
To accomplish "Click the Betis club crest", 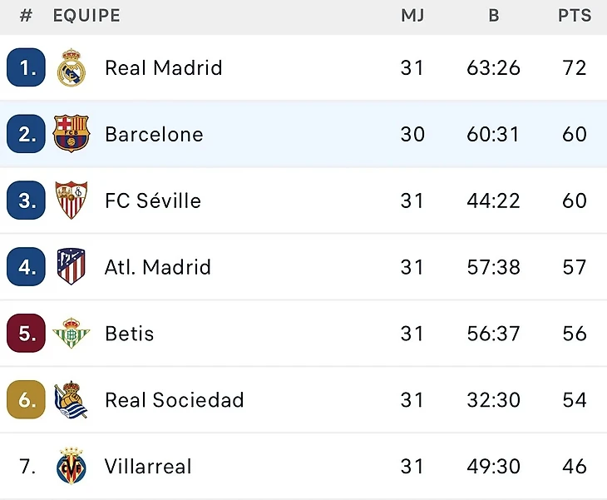I will tap(72, 334).
